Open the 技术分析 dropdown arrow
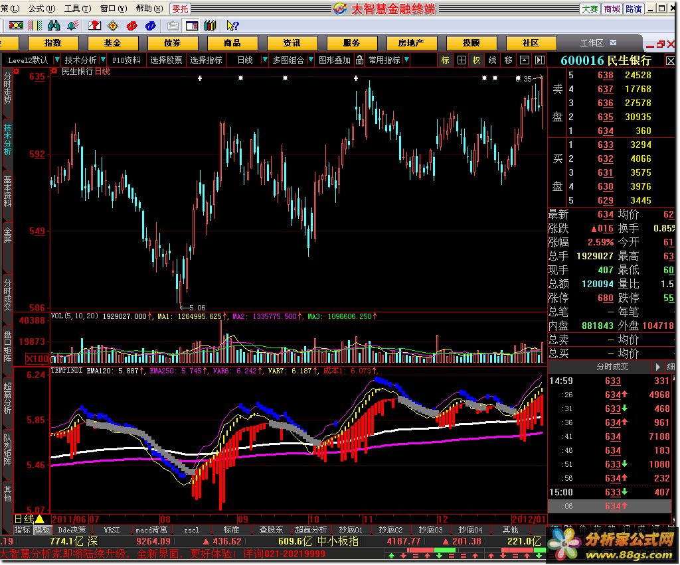 (103, 60)
